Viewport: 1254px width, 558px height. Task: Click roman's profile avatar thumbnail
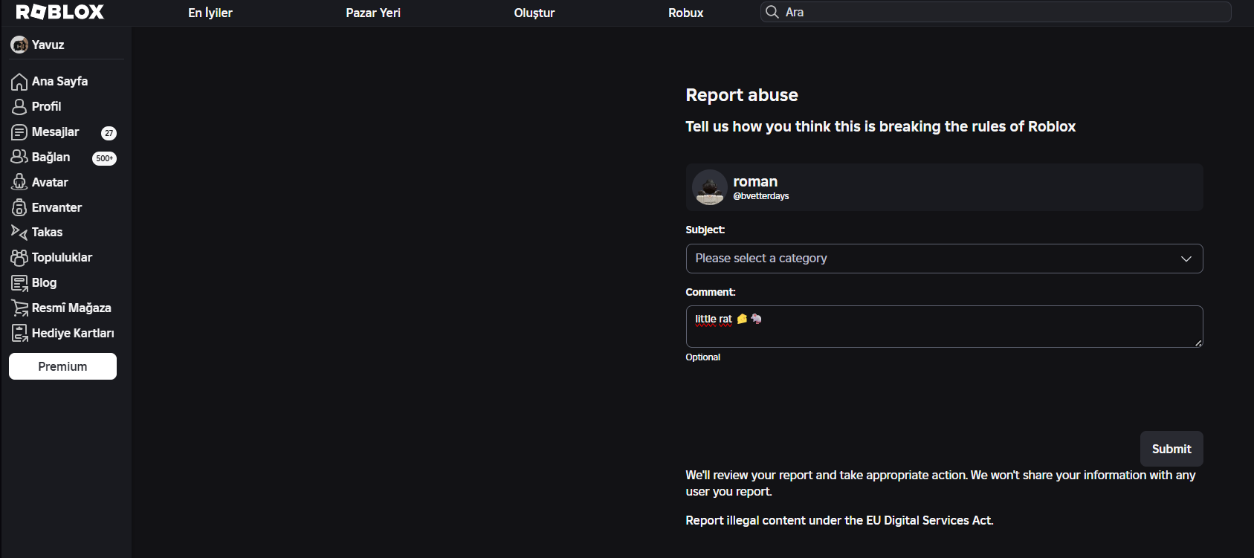click(x=710, y=187)
